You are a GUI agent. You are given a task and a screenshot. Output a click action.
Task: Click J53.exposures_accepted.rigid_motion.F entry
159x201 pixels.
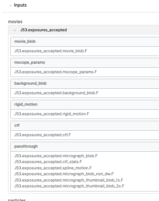tap(52, 114)
